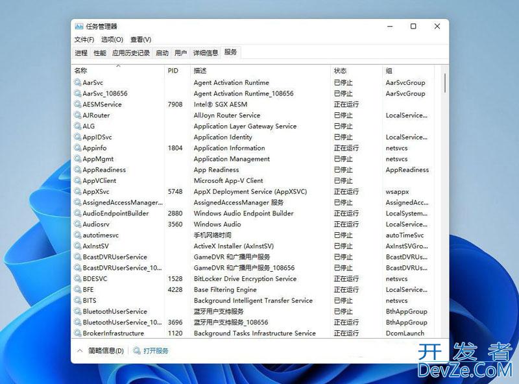The height and width of the screenshot is (384, 519).
Task: Switch to the 应用历史记录 tab
Action: 131,53
